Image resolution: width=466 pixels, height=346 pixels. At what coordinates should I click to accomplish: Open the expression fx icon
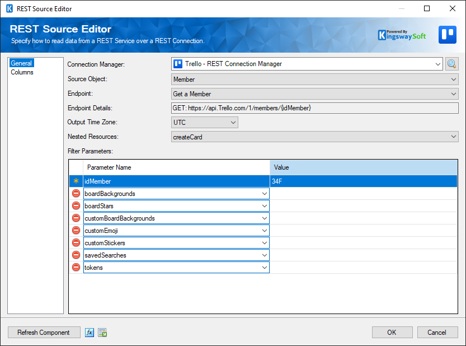(x=90, y=333)
